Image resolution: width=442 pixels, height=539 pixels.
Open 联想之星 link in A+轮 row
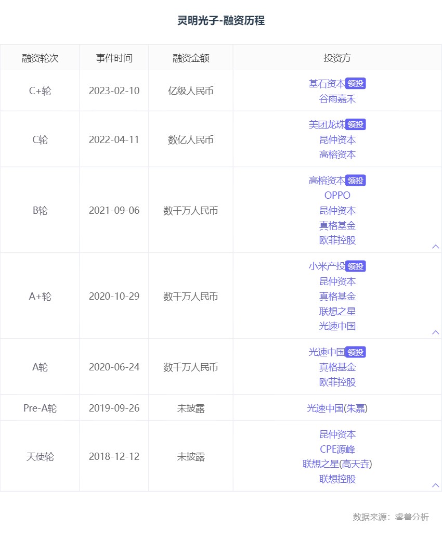point(337,312)
